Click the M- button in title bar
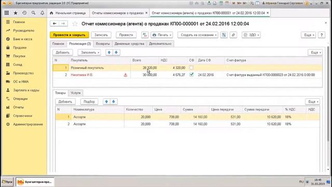 pyautogui.click(x=245, y=3)
